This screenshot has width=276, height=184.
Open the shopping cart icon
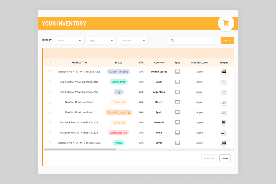point(226,23)
